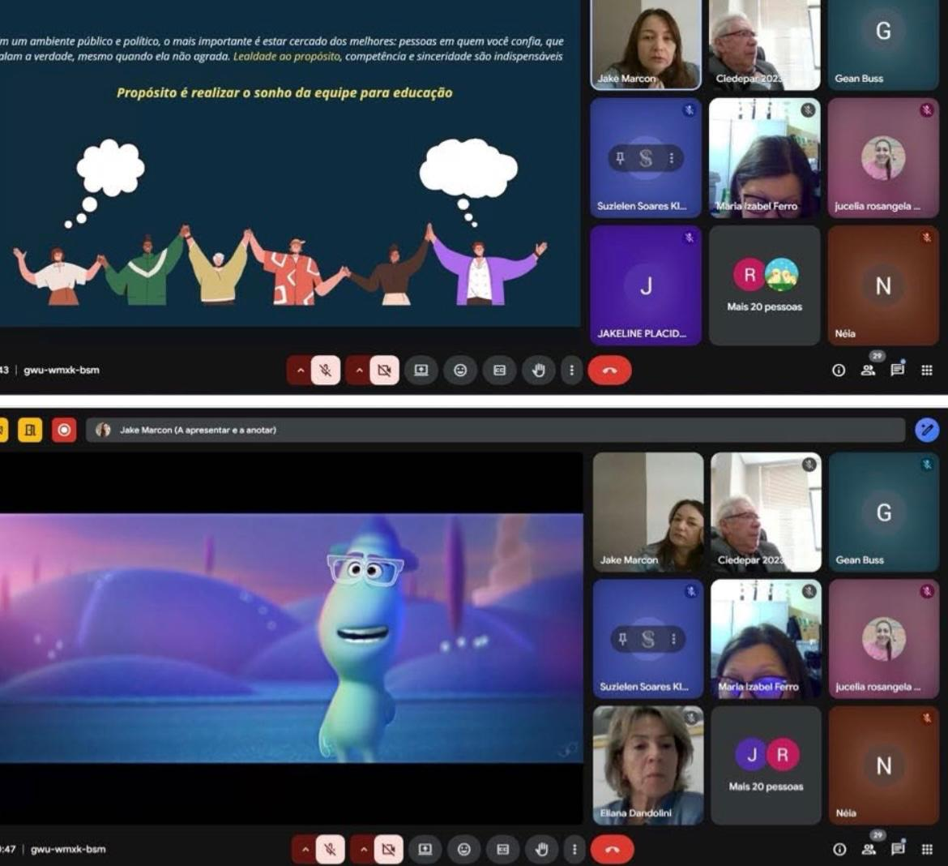Click Mais 20 pessoas in the upper call

(764, 285)
